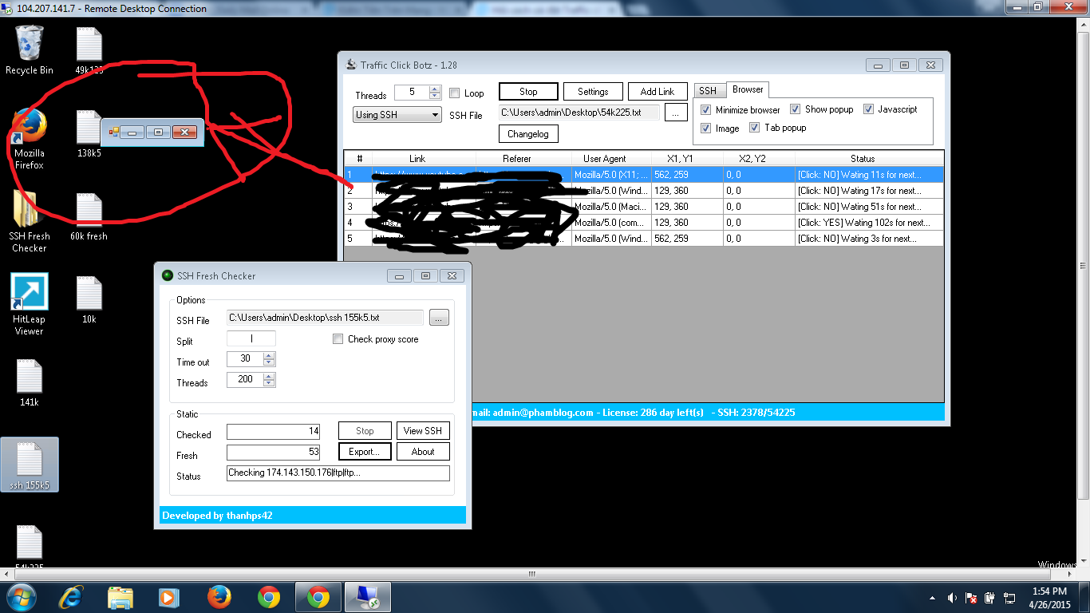The width and height of the screenshot is (1090, 613).
Task: Select the Browser tab
Action: [748, 89]
